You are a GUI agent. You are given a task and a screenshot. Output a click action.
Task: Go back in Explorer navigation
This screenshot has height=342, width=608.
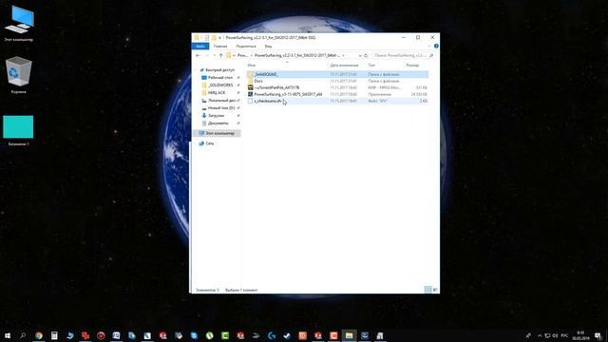coord(198,55)
